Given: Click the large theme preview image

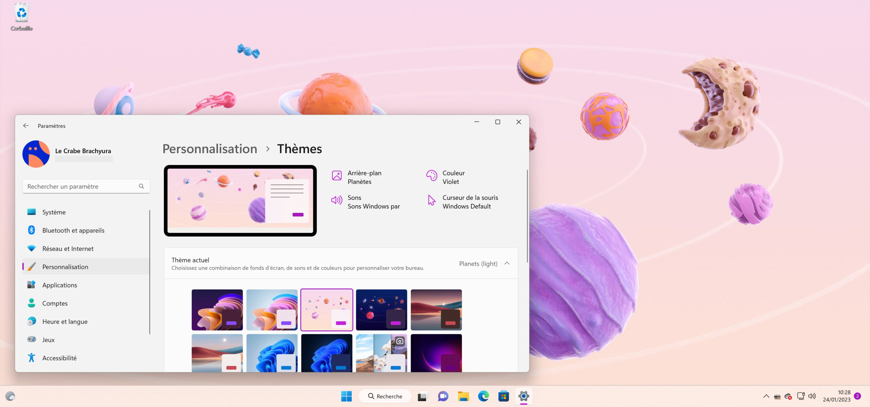Looking at the screenshot, I should point(240,201).
